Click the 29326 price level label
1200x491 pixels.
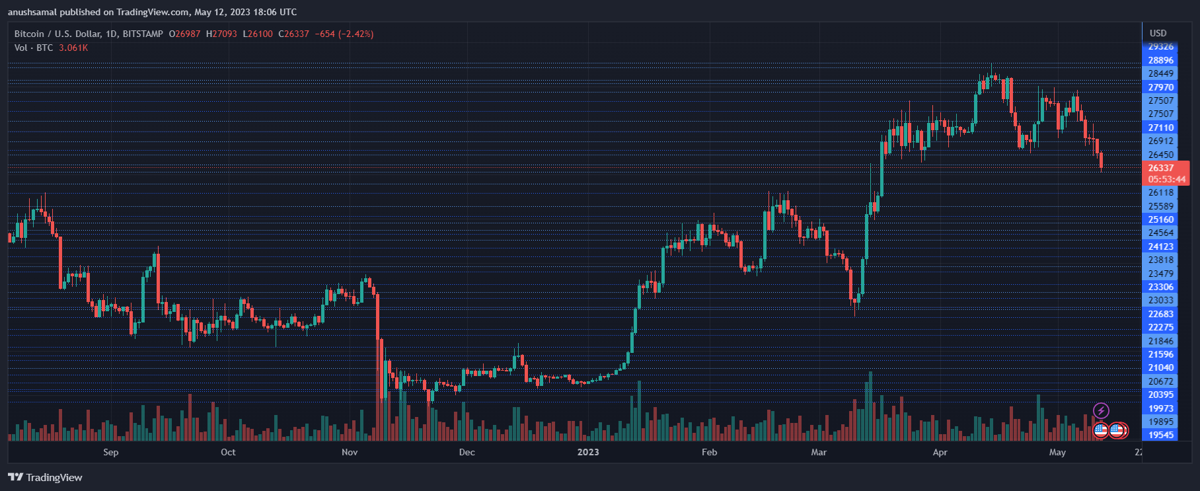point(1160,46)
